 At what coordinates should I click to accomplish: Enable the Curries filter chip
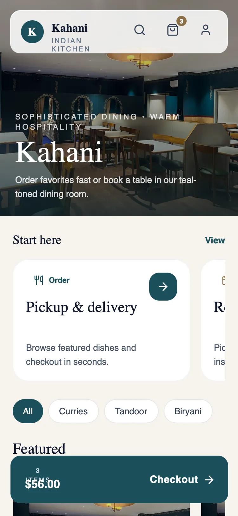tap(73, 411)
